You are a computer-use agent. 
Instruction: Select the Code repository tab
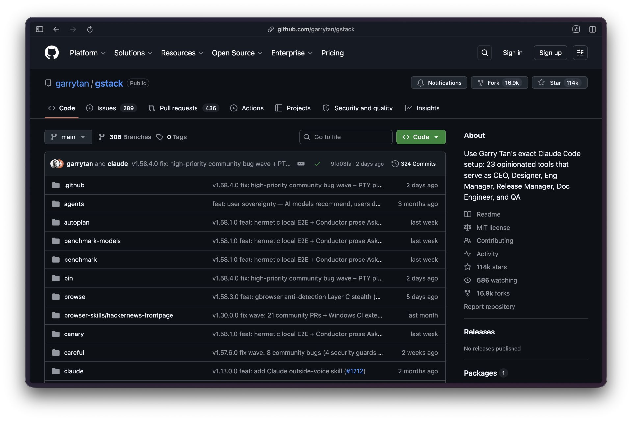point(62,108)
